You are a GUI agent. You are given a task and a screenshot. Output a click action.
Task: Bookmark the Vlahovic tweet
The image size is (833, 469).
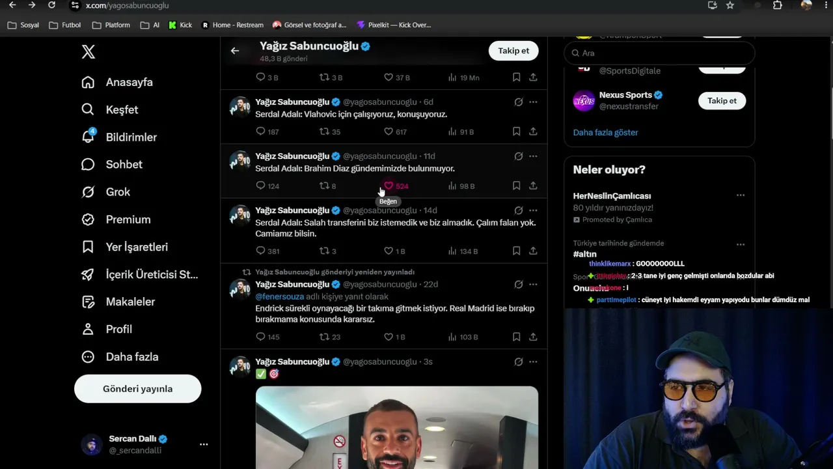coord(516,132)
